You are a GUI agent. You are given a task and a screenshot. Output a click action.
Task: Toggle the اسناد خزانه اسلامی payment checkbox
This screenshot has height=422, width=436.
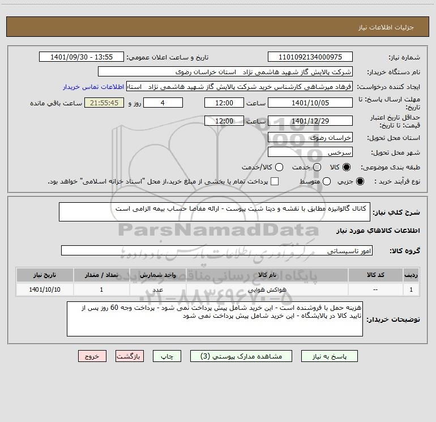click(275, 181)
